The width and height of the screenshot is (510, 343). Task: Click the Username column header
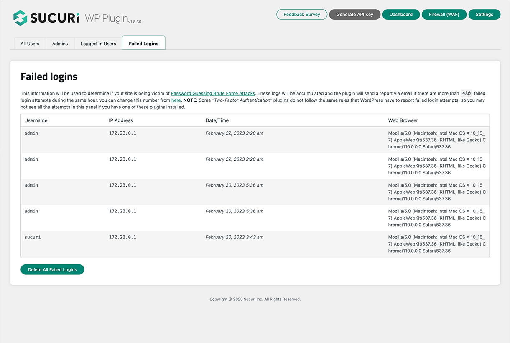pos(36,120)
